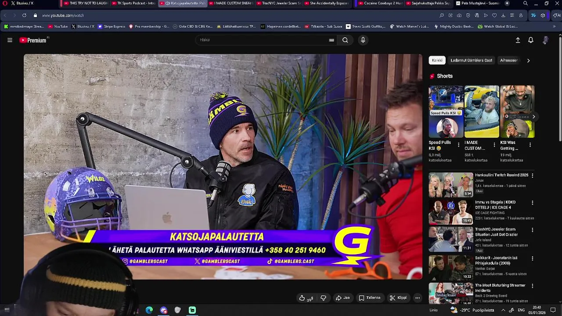Open YouTube notifications bell
562x316 pixels.
[x=531, y=40]
